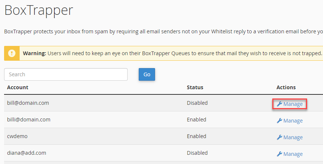Open Manage link for billi@domain.com

[x=293, y=121]
